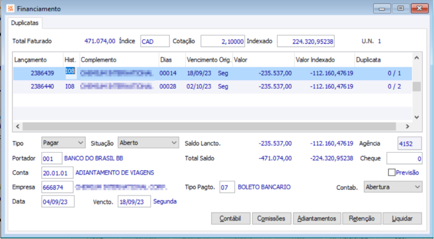This screenshot has width=434, height=239.
Task: Click the Comissões button
Action: coord(271,218)
